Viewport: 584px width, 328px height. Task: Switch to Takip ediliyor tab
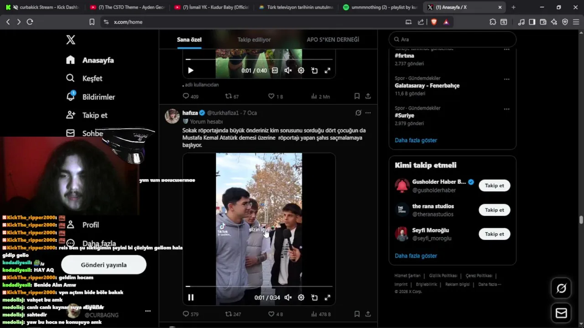[x=254, y=40]
